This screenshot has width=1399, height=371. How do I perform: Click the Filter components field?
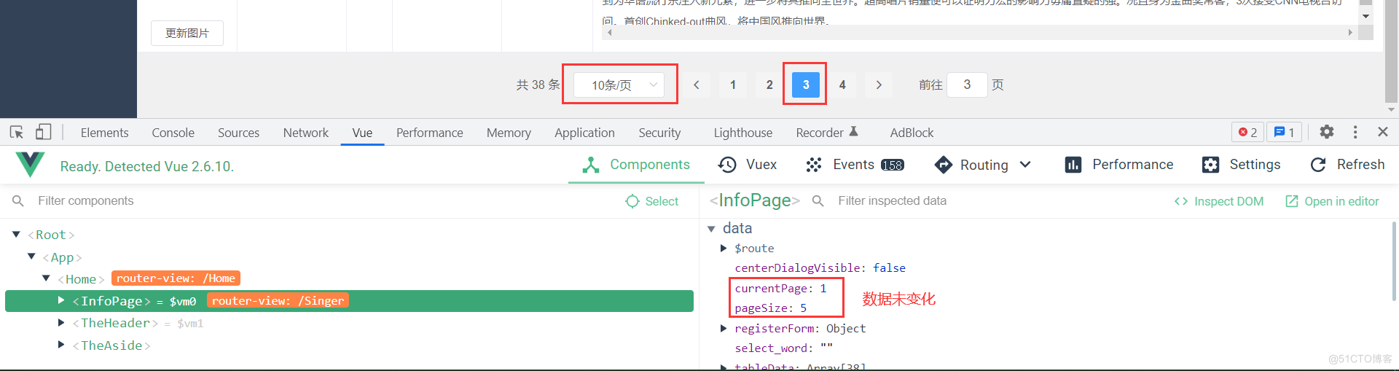pyautogui.click(x=321, y=200)
